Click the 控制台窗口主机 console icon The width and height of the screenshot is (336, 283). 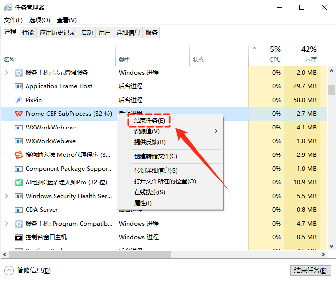coord(19,237)
